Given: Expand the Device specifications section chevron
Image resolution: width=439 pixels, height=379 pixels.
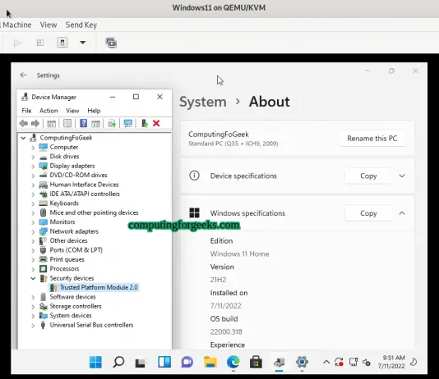Looking at the screenshot, I should tap(402, 176).
